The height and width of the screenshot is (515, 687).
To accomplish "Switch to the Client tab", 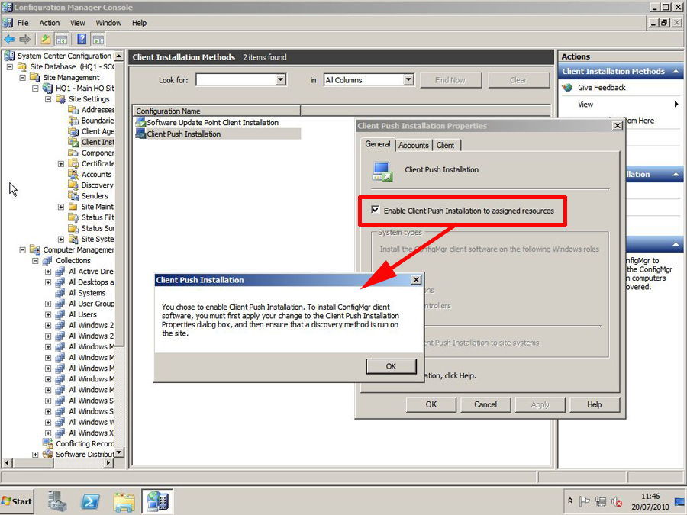I will pos(445,146).
